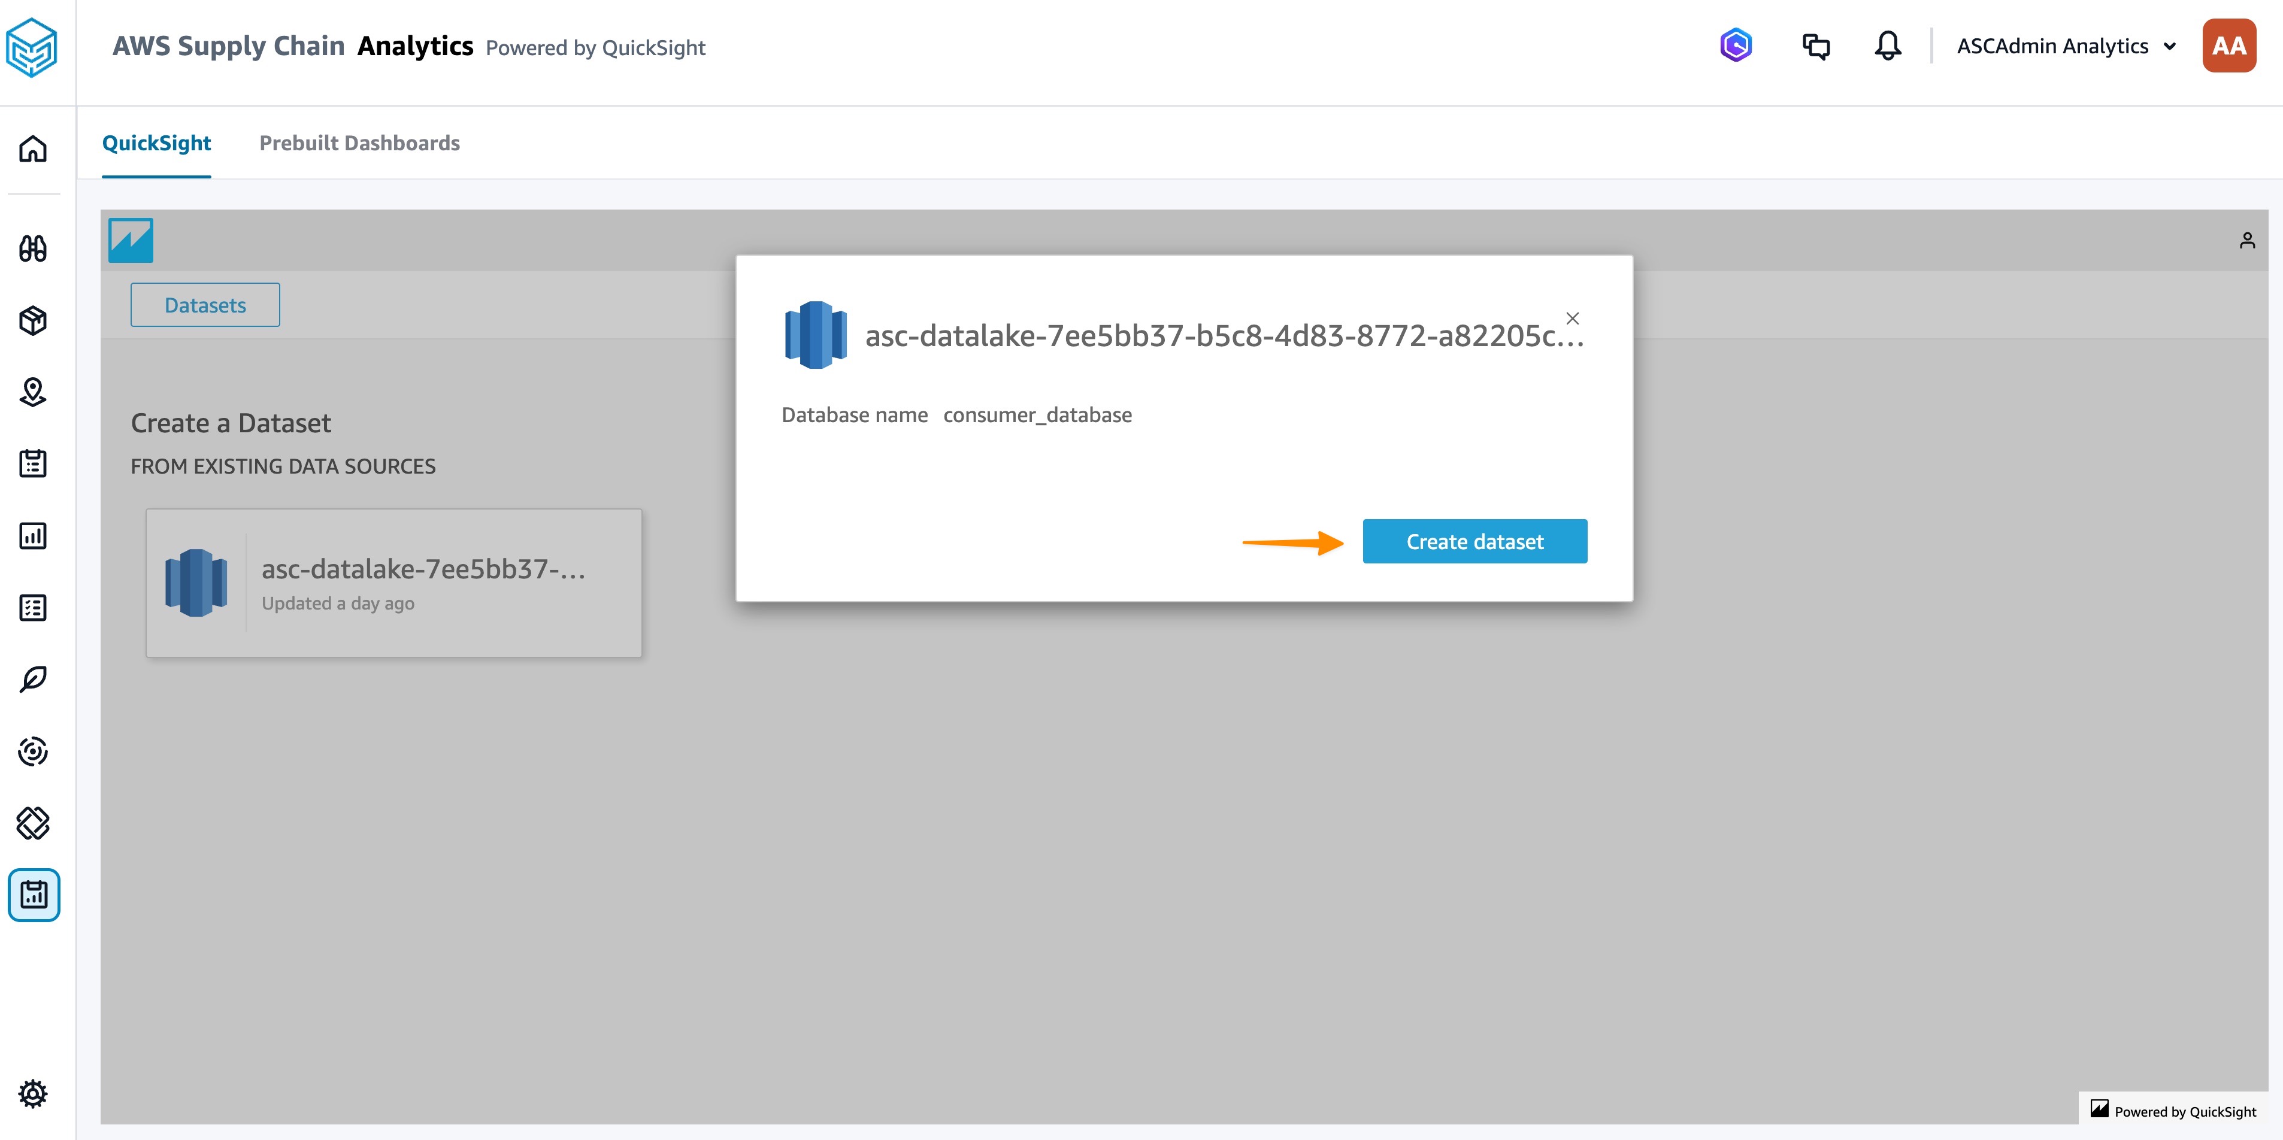The height and width of the screenshot is (1140, 2283).
Task: Open the chat messages icon
Action: pyautogui.click(x=1816, y=46)
